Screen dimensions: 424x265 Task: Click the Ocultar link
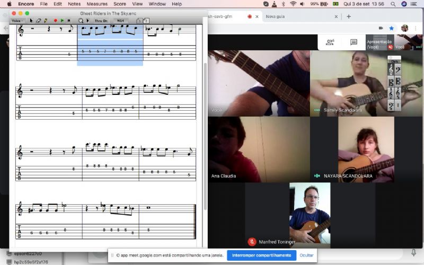(x=306, y=255)
